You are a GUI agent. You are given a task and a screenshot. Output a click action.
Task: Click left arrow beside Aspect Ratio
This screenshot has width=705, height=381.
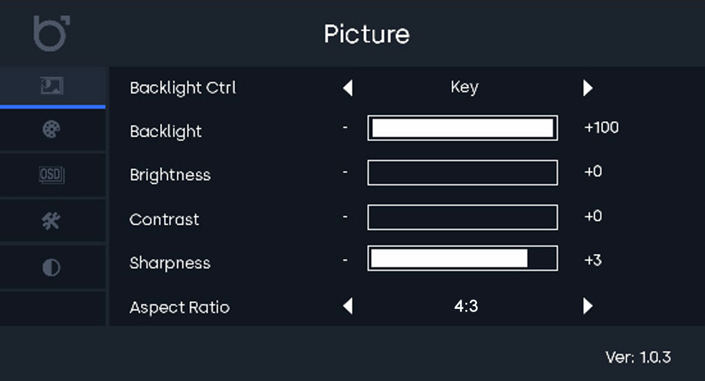click(348, 306)
